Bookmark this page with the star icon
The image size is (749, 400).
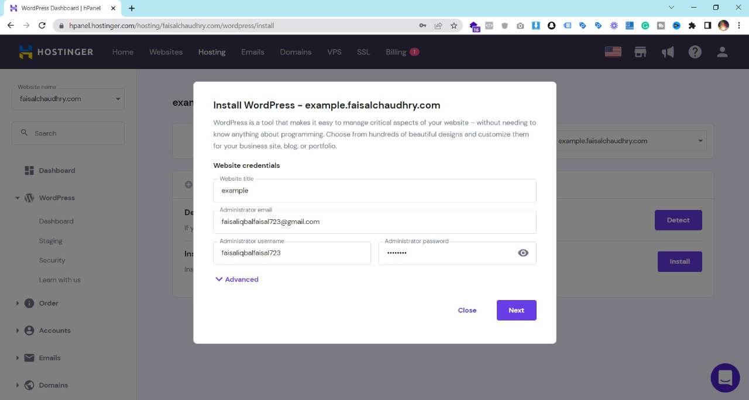coord(454,26)
